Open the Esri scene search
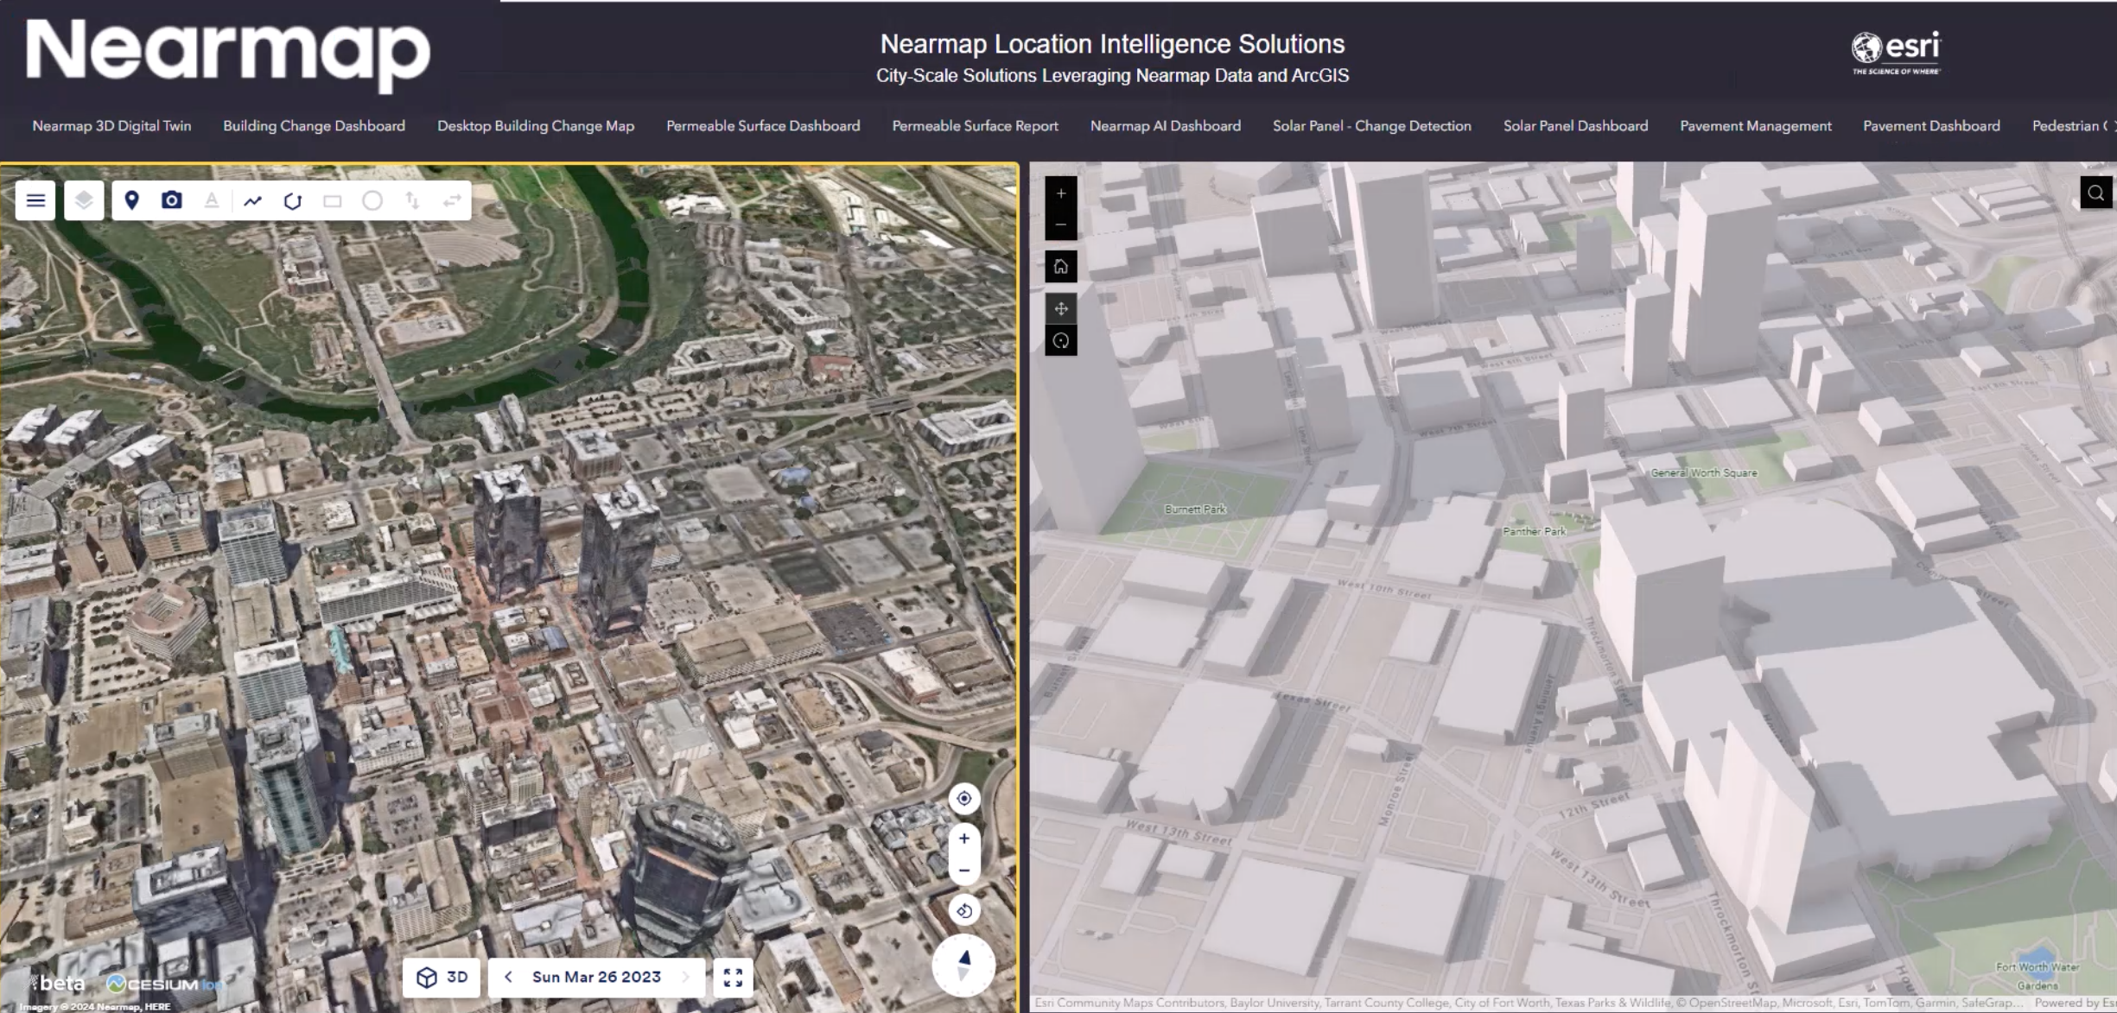This screenshot has height=1013, width=2117. [x=2095, y=193]
